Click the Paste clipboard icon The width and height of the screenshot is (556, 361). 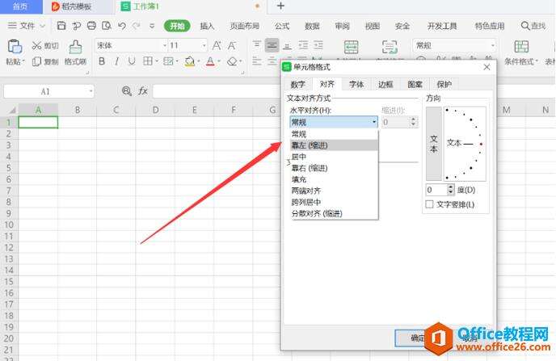tap(15, 46)
